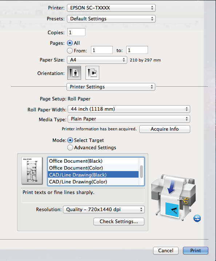Click the printer roll paper illustration

pos(173,197)
